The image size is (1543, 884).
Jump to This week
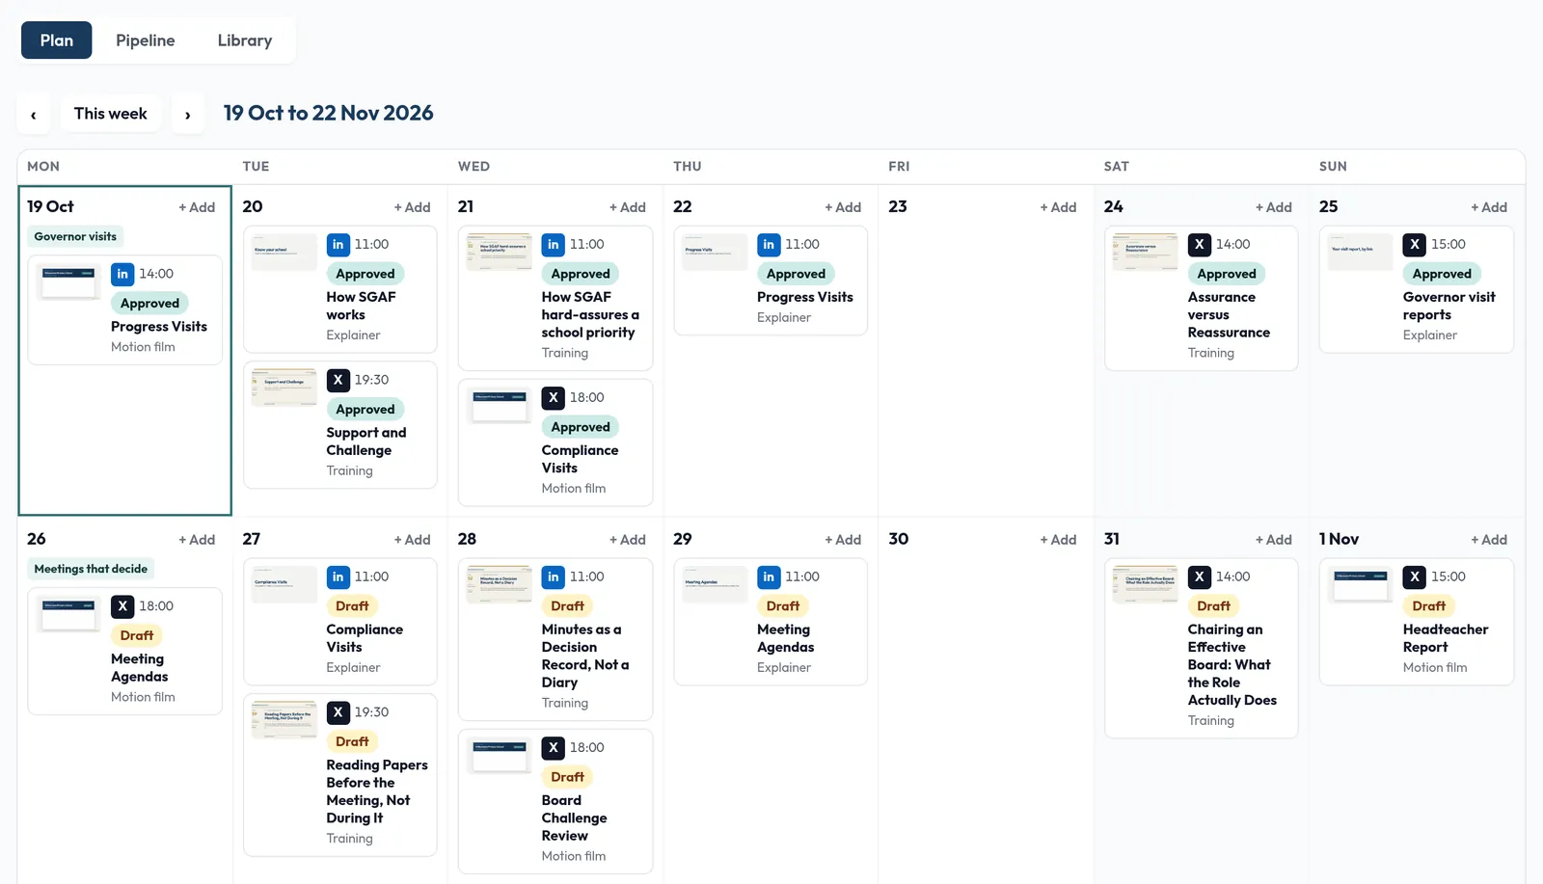click(111, 114)
